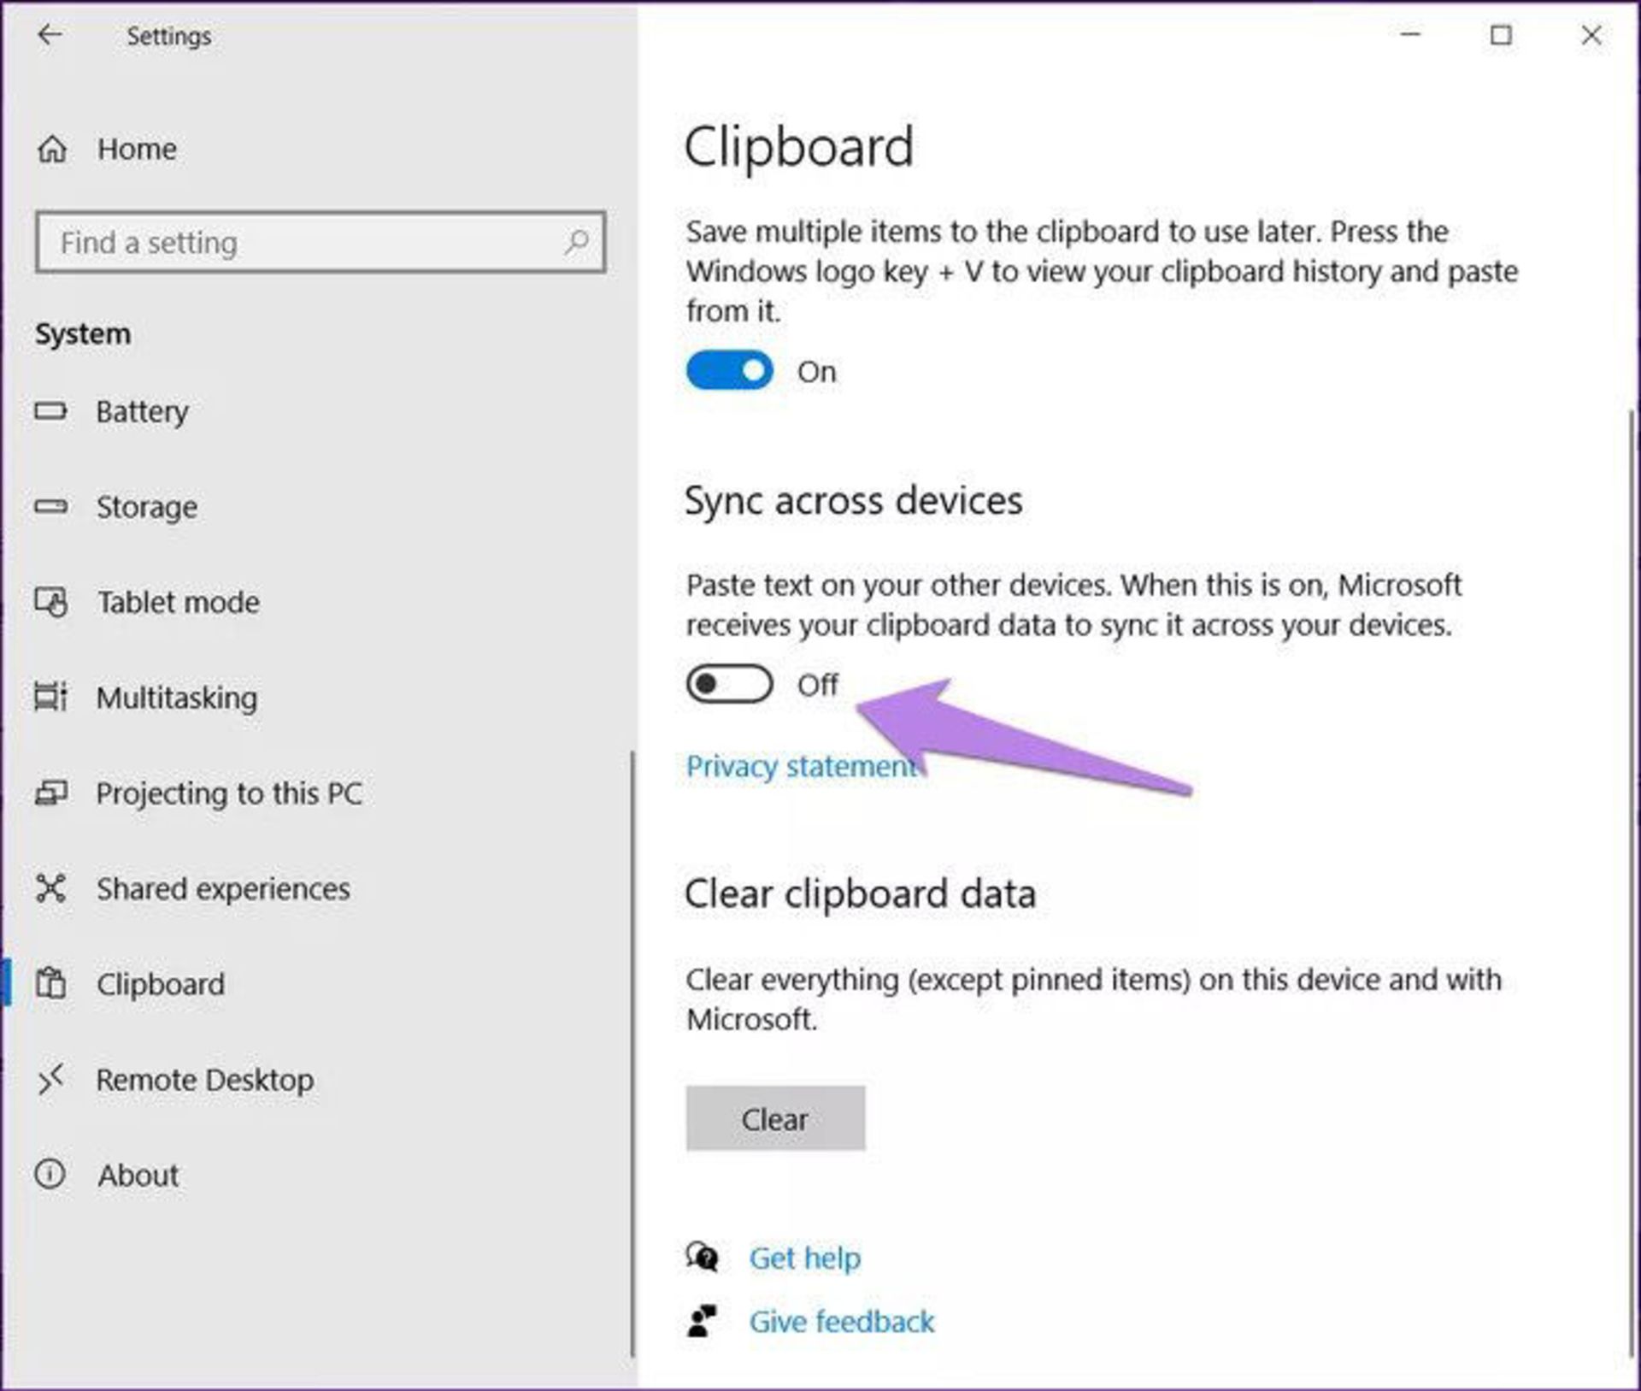
Task: Click the search magnifier icon
Action: (x=577, y=242)
